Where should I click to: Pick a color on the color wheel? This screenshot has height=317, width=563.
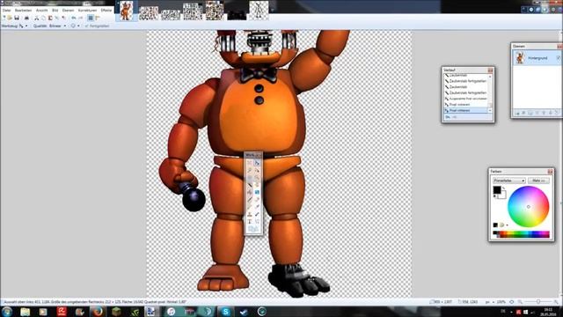pos(528,207)
